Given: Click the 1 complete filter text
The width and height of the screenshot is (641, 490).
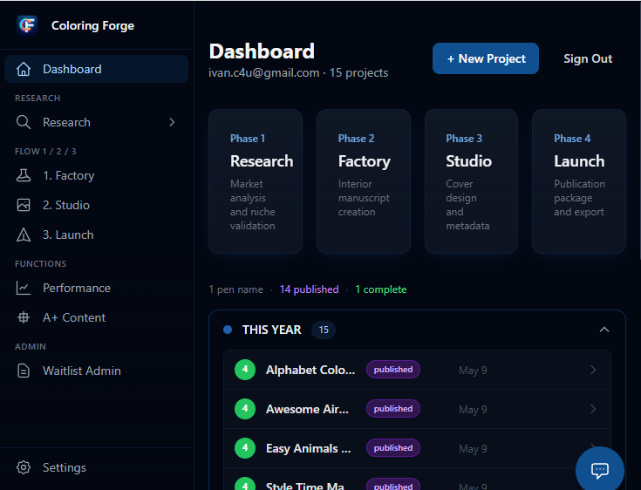Looking at the screenshot, I should click(380, 289).
